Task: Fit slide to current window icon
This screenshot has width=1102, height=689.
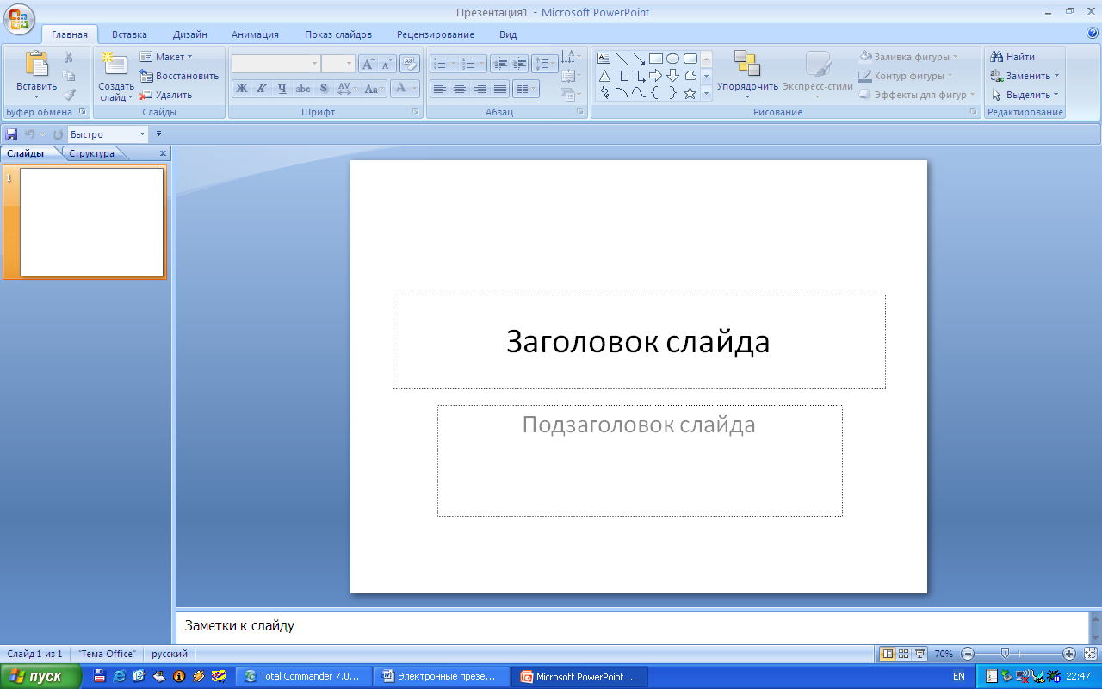Action: (1090, 654)
